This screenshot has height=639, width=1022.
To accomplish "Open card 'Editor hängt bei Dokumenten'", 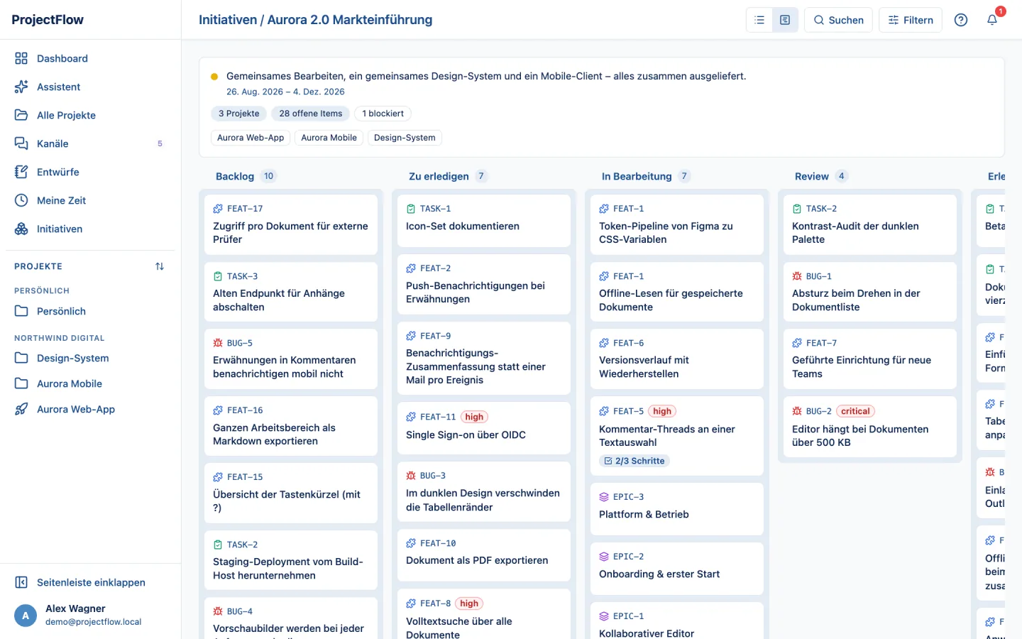I will pyautogui.click(x=870, y=427).
